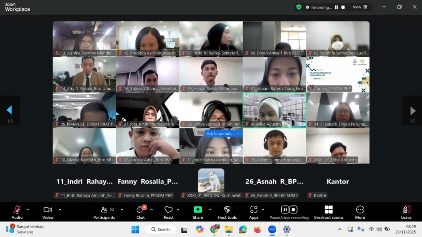
Task: Show hidden system tray icons
Action: tap(339, 230)
